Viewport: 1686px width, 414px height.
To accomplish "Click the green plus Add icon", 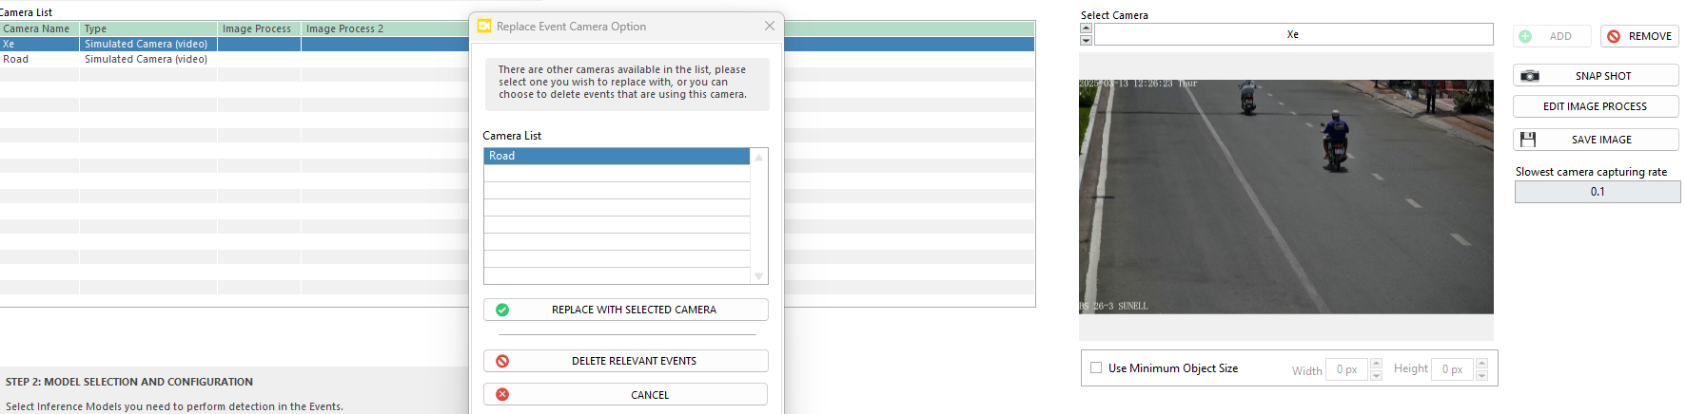I will pos(1525,36).
